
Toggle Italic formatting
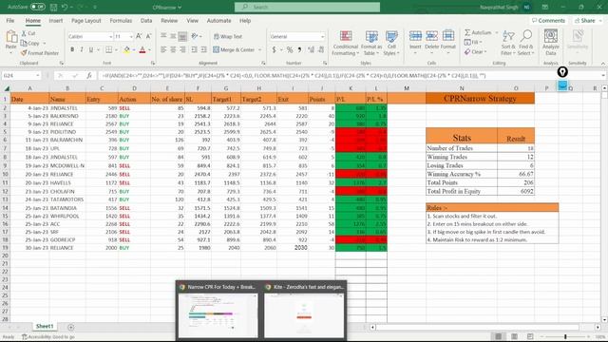(82, 49)
